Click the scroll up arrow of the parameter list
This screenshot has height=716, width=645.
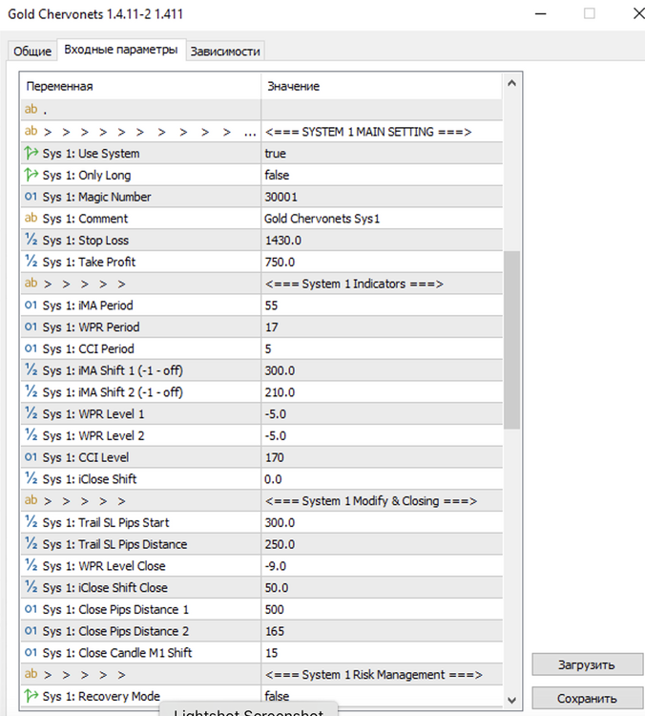[511, 83]
